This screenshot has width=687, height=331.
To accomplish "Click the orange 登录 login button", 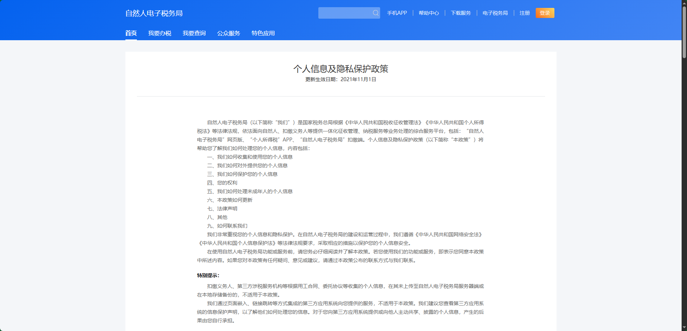I will pyautogui.click(x=545, y=13).
